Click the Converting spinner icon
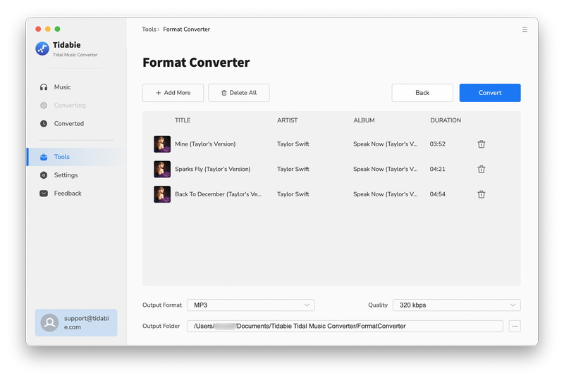 pos(44,106)
